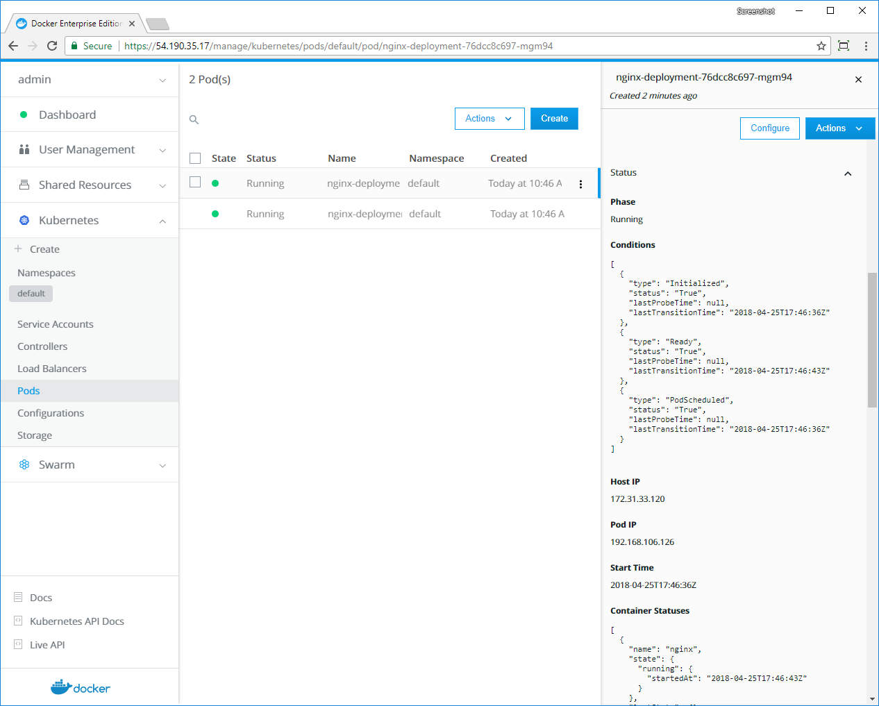The image size is (879, 706).
Task: Open the three-dot menu for first pod row
Action: click(x=580, y=184)
